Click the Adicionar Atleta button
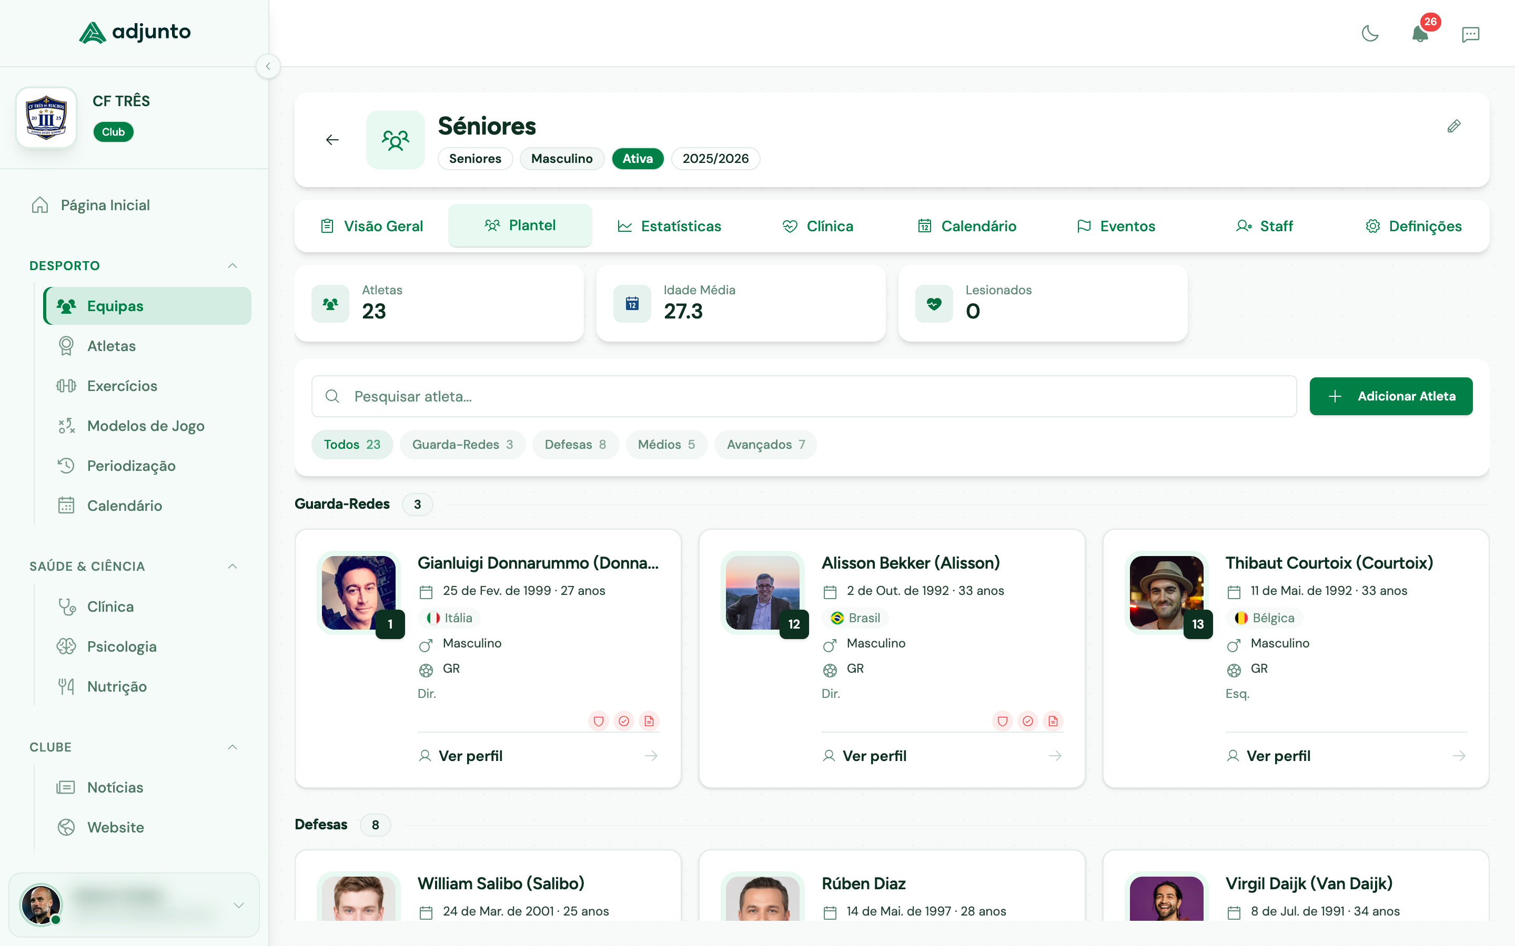Screen dimensions: 1515x946 click(x=1390, y=396)
